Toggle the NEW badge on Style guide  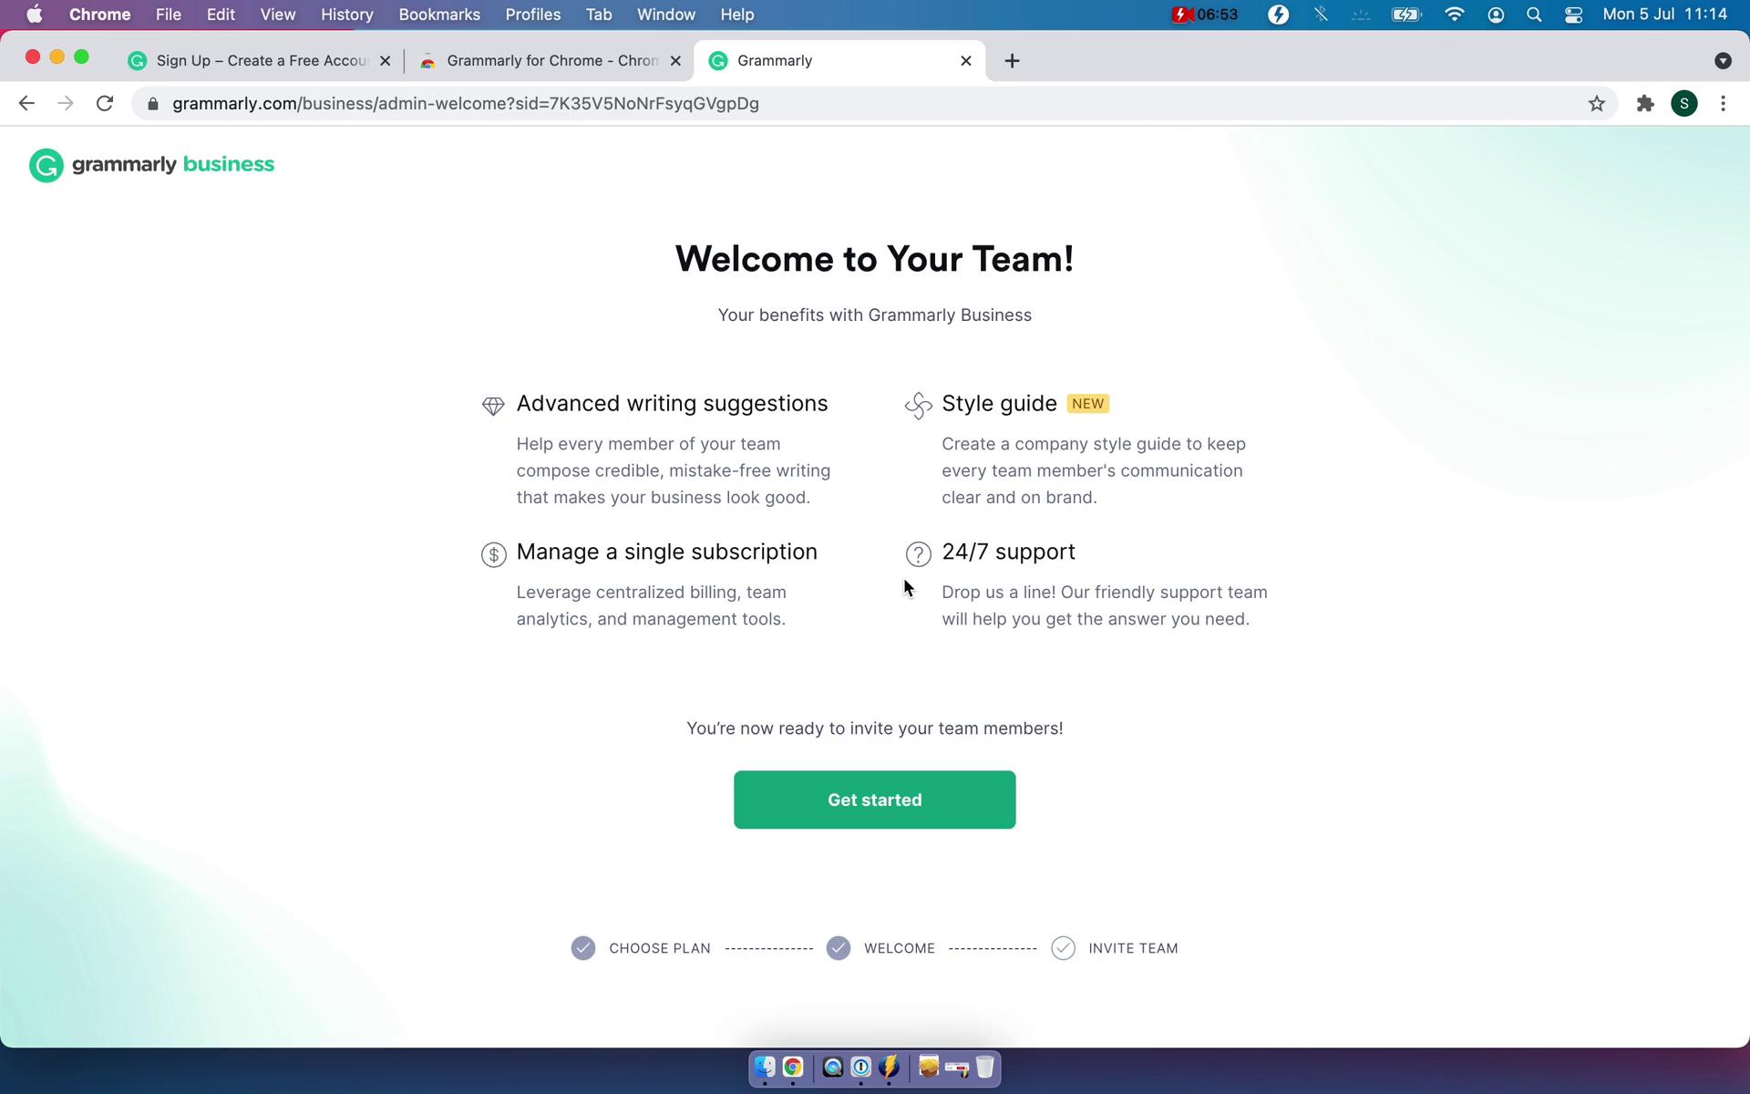1086,403
